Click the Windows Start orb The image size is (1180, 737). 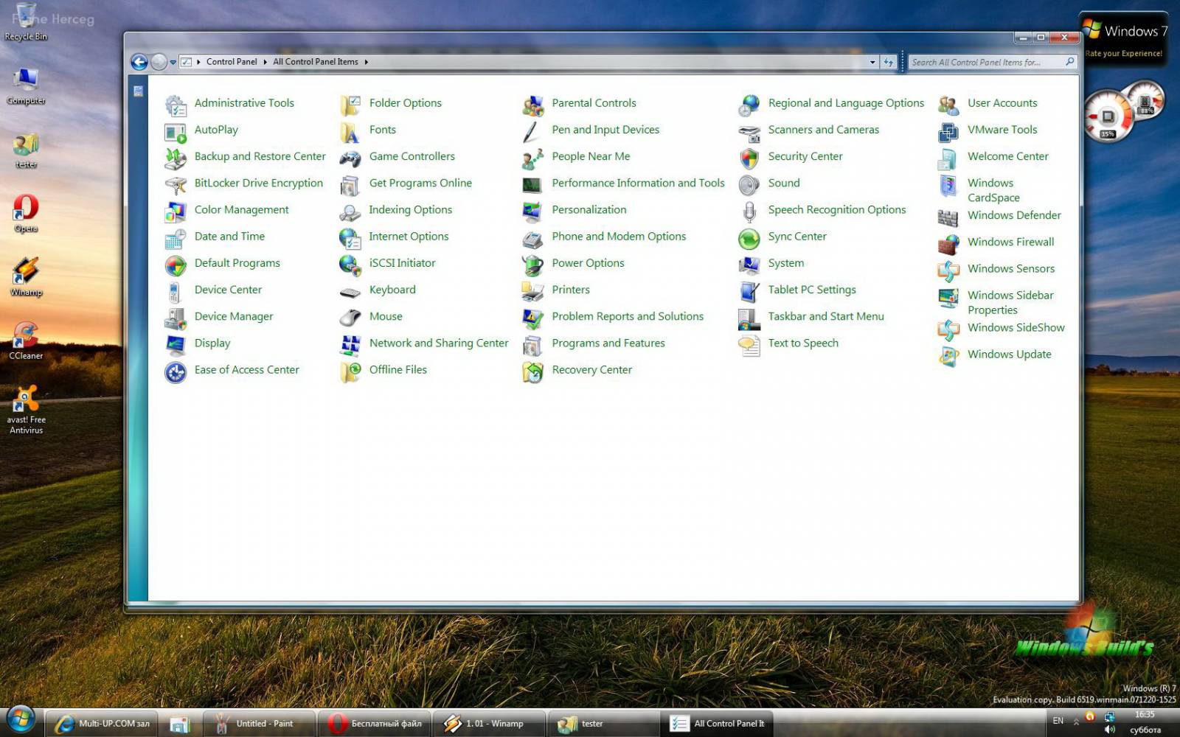pyautogui.click(x=21, y=719)
